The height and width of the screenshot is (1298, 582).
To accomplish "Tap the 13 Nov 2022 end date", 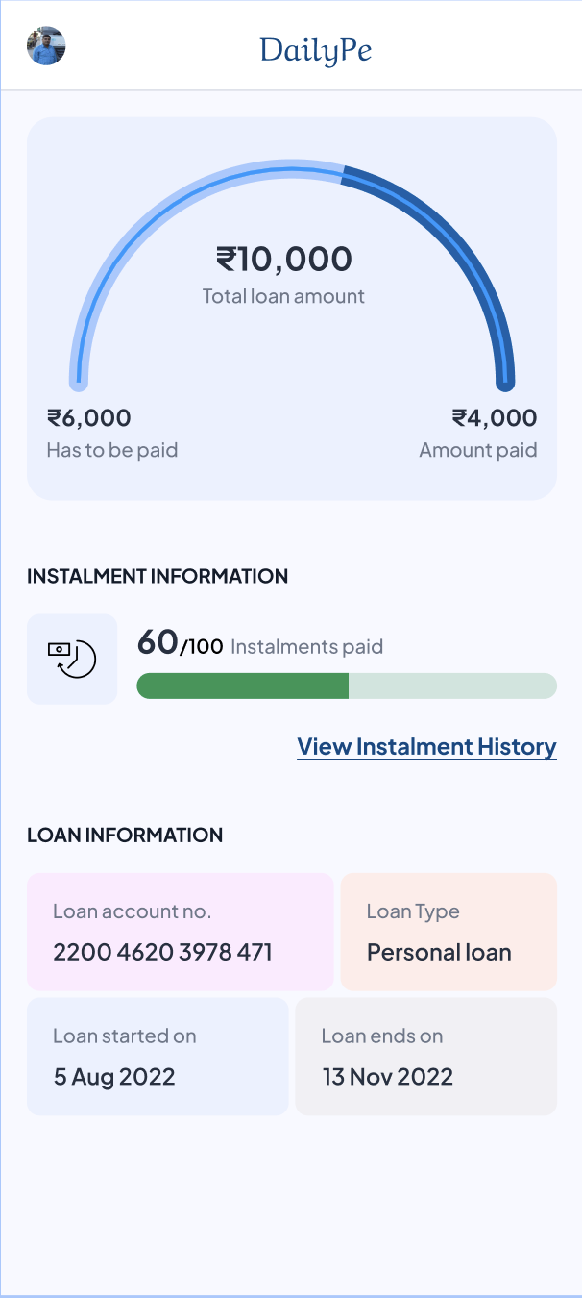I will click(x=387, y=1077).
